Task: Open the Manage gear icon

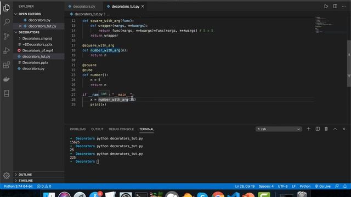Action: tap(7, 176)
